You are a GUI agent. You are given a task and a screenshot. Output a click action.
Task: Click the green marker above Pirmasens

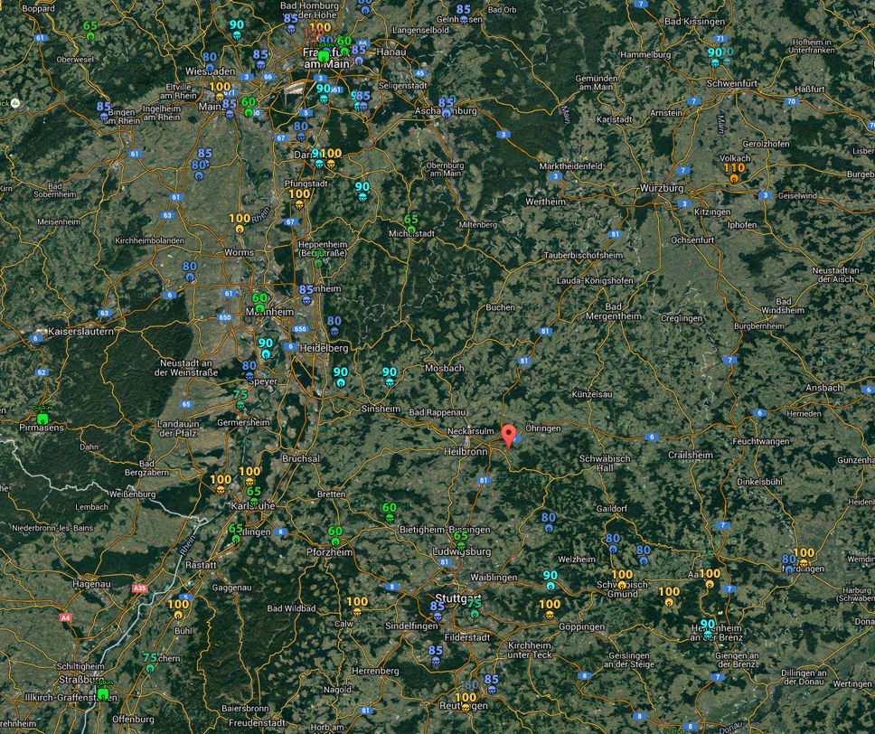tap(42, 418)
